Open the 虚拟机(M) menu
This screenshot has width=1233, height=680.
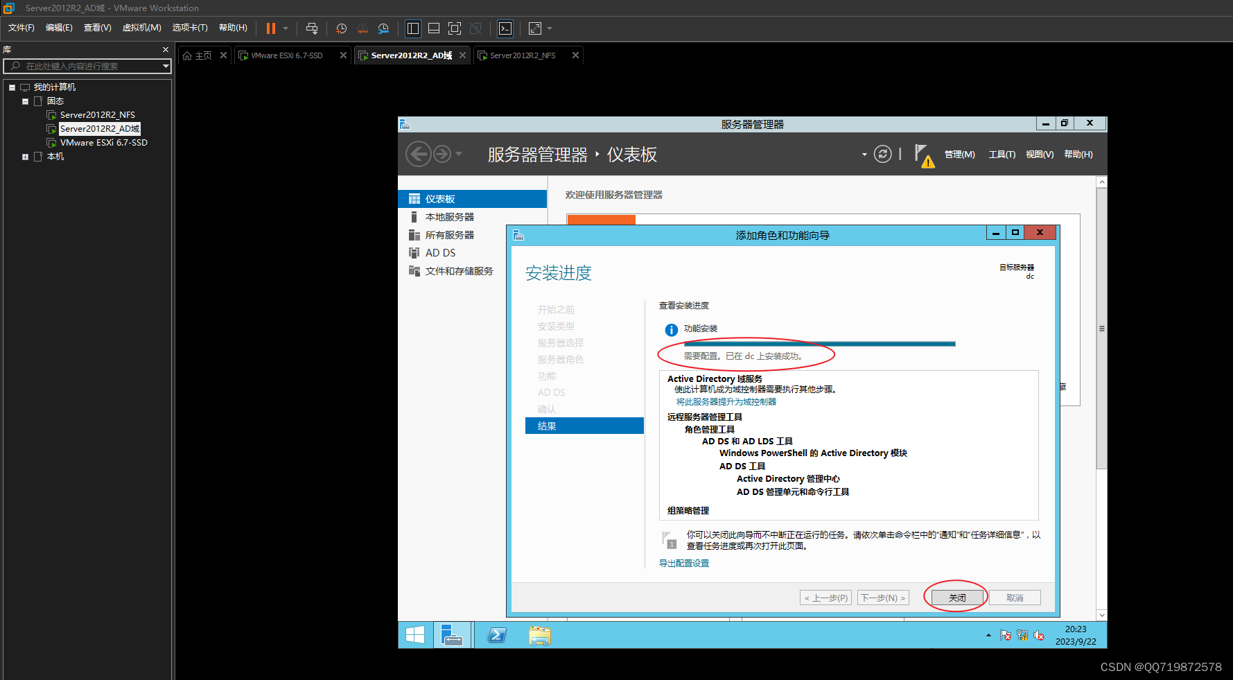pos(142,28)
